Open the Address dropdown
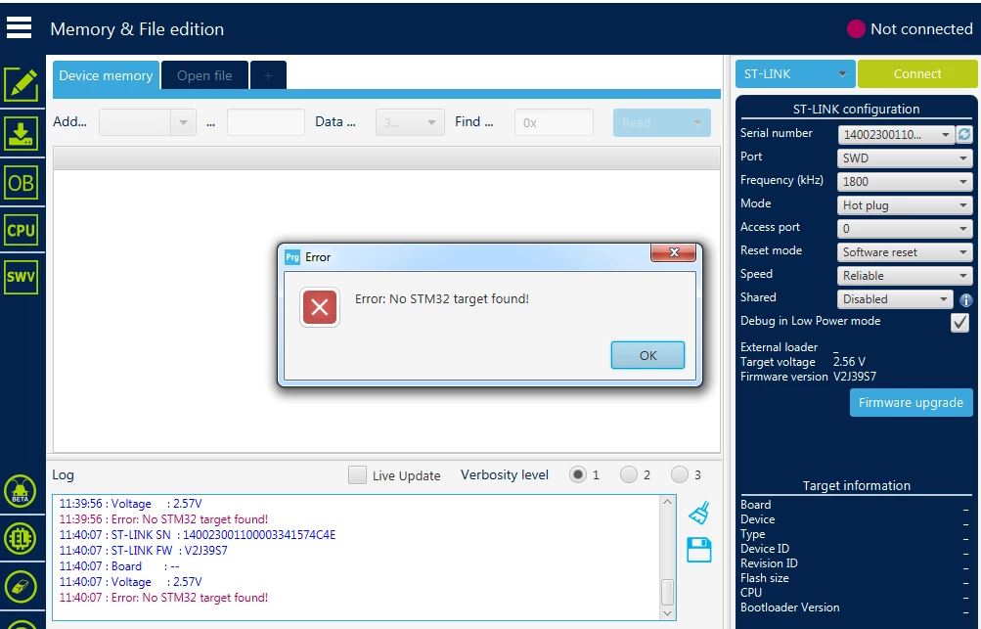 coord(148,122)
